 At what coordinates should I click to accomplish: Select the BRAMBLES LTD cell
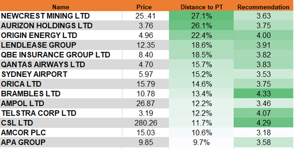pyautogui.click(x=61, y=93)
